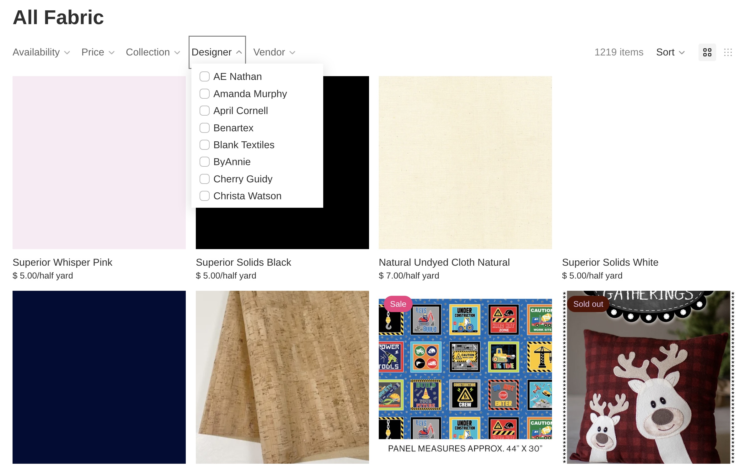Image resolution: width=750 pixels, height=470 pixels.
Task: Check the AE Nathan designer checkbox
Action: click(x=205, y=76)
